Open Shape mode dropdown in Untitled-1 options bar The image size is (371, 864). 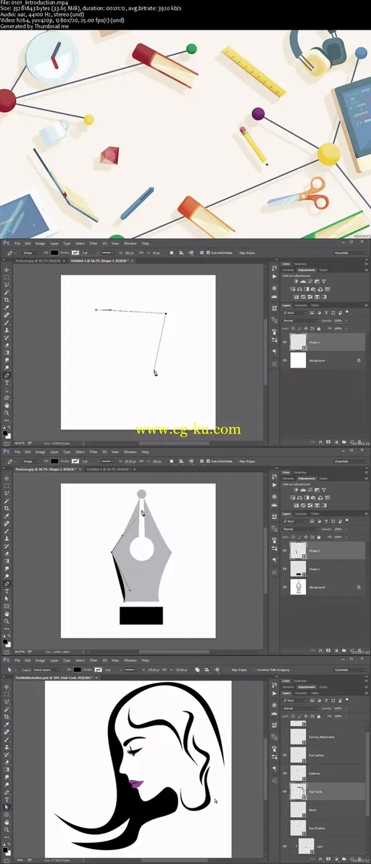[31, 253]
